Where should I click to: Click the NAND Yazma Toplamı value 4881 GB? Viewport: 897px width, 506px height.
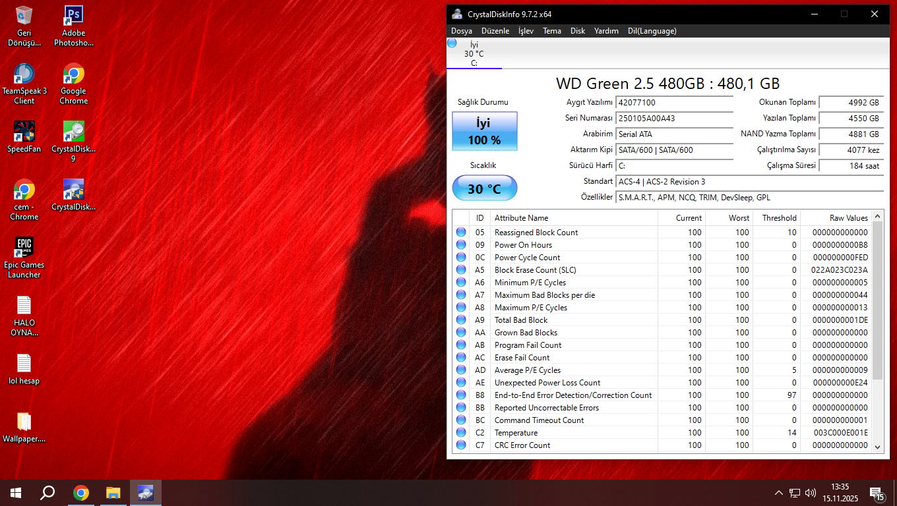click(851, 134)
